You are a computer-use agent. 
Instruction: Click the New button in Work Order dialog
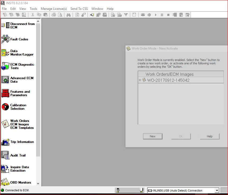pyautogui.click(x=153, y=136)
